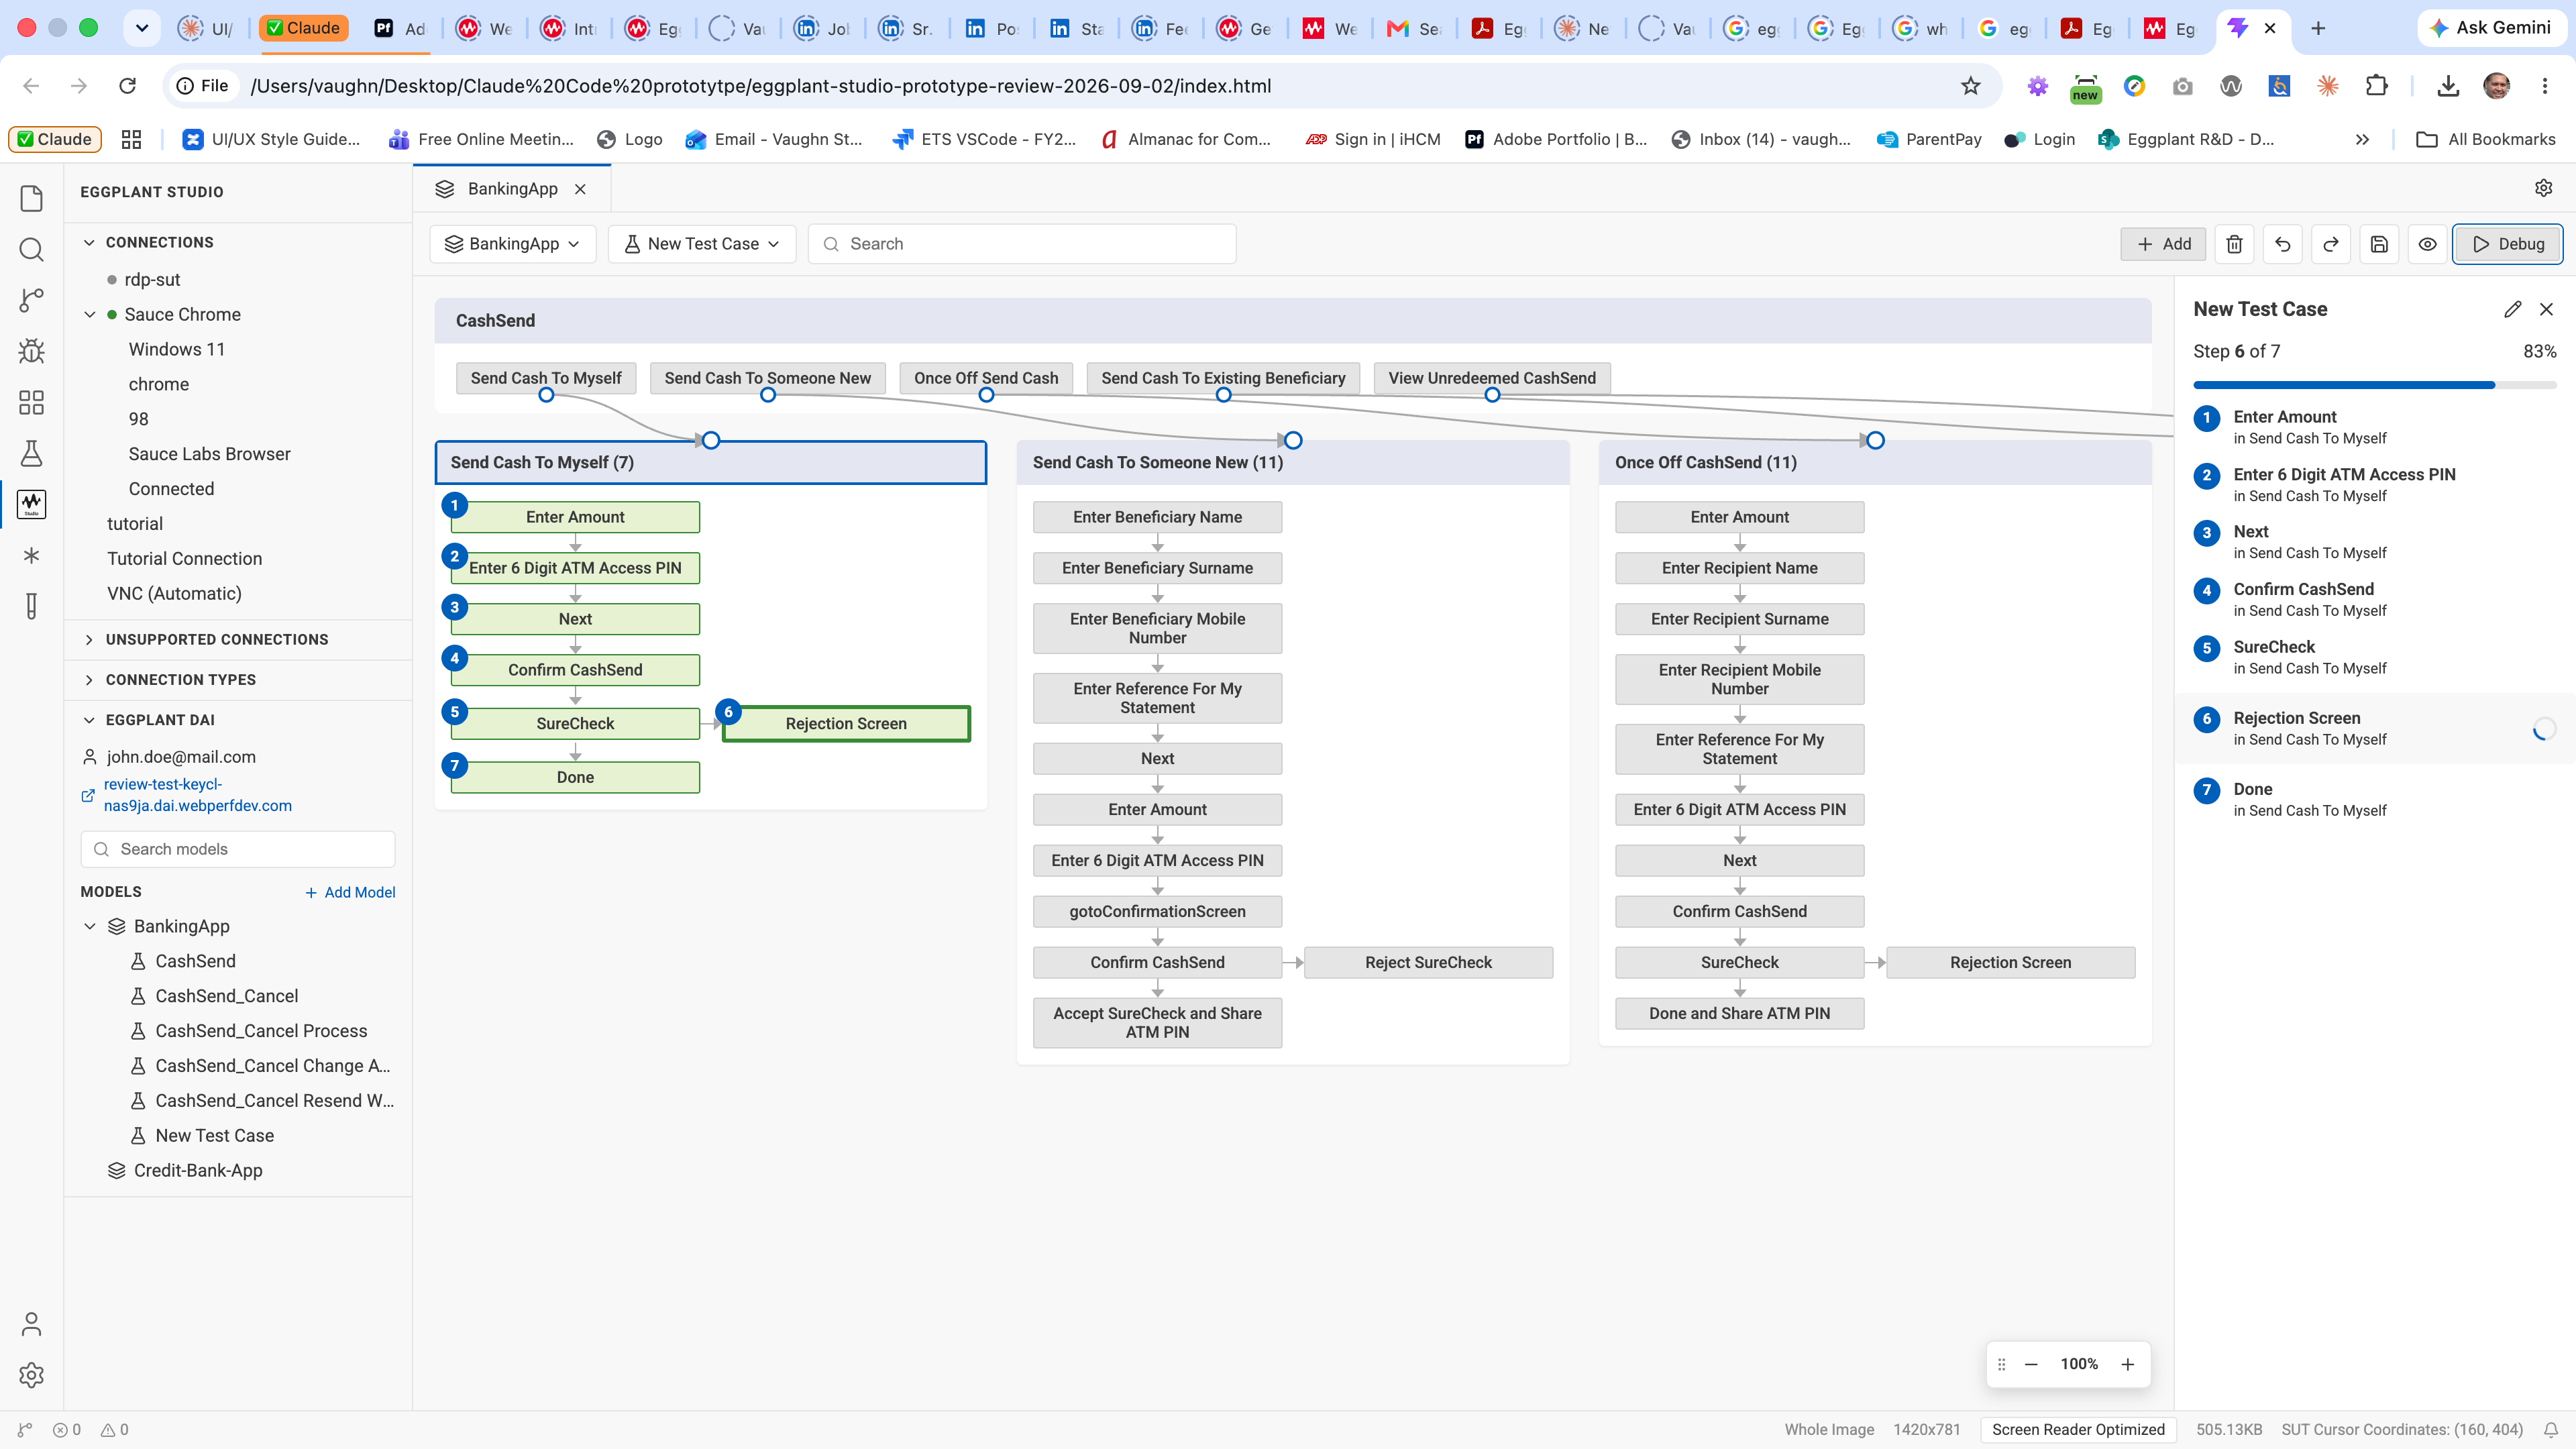Open the editor settings gear icon top right
Screen dimensions: 2576x1449
click(2544, 188)
